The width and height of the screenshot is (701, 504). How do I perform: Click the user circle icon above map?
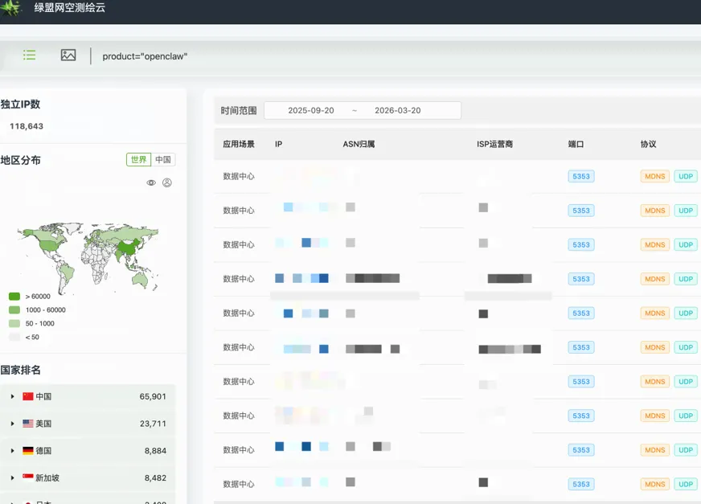pos(166,182)
